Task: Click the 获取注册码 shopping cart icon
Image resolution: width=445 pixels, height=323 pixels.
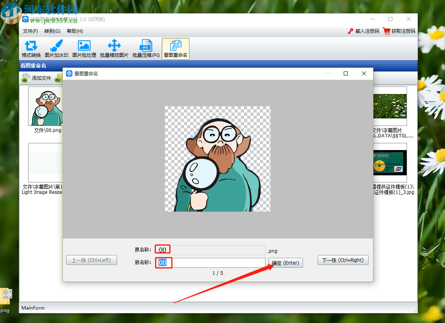Action: point(386,31)
